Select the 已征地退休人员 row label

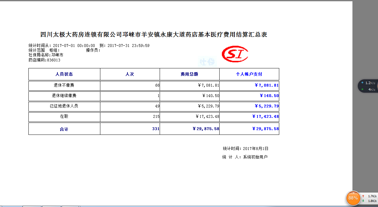point(64,106)
